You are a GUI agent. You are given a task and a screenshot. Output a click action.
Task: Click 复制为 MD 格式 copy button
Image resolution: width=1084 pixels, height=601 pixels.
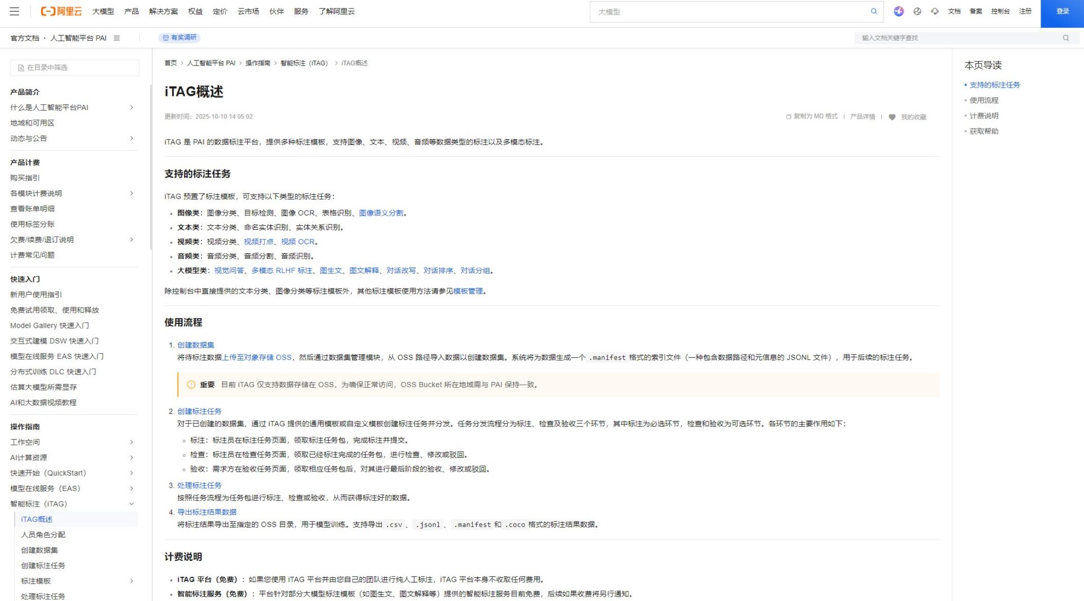(x=812, y=117)
